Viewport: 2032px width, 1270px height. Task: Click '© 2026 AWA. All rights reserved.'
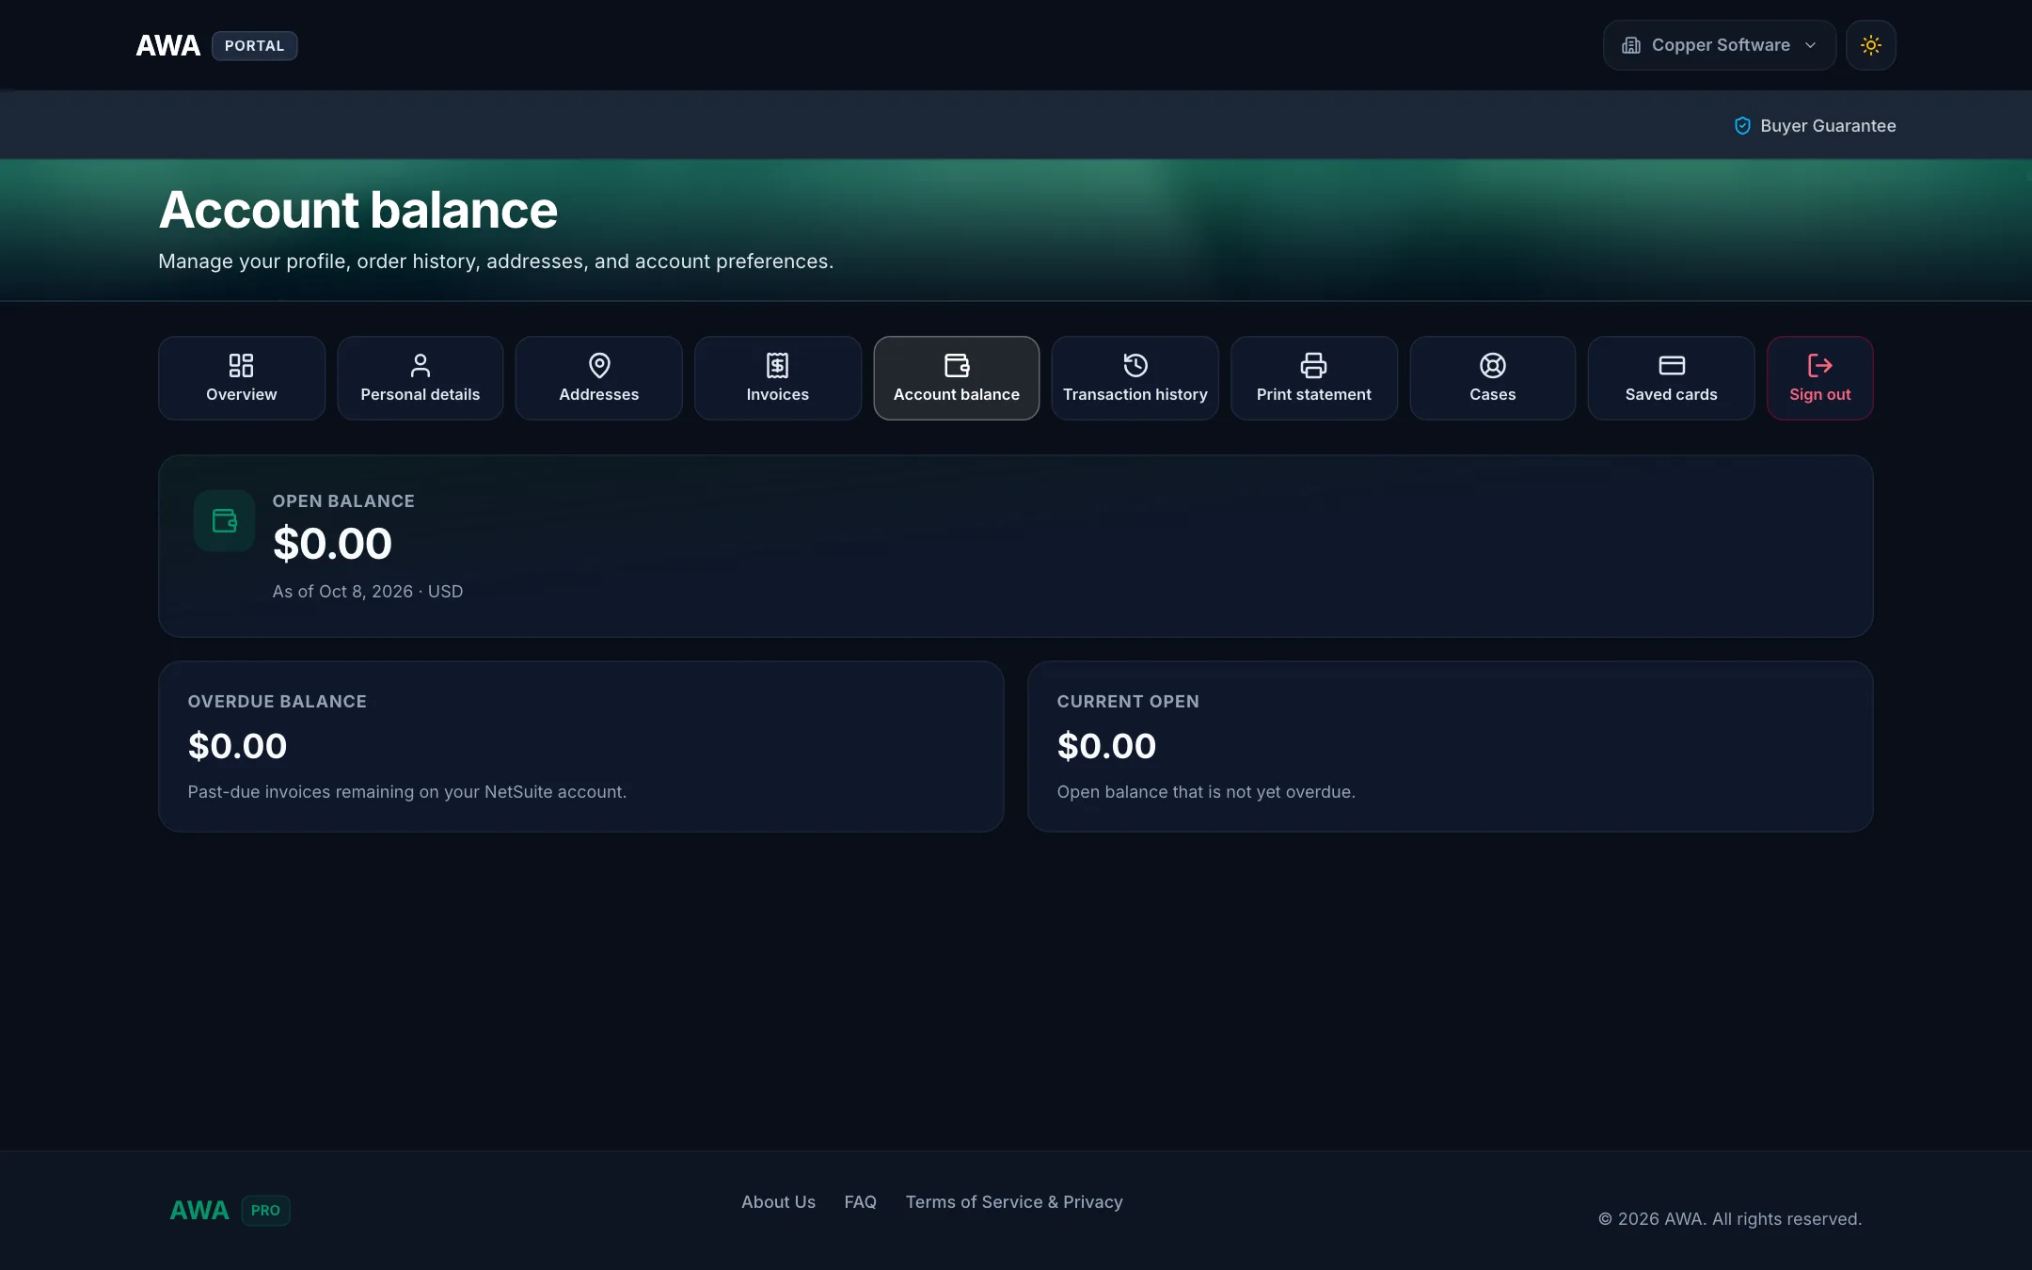[x=1730, y=1219]
